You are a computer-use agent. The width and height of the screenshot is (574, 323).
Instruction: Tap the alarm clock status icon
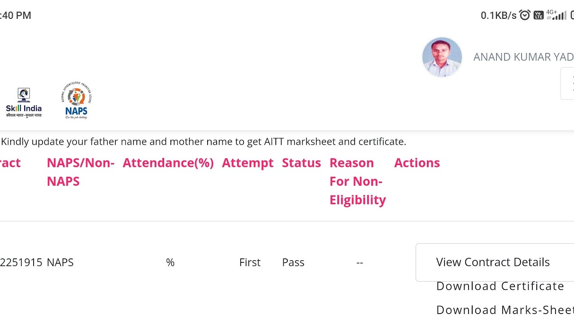point(525,15)
